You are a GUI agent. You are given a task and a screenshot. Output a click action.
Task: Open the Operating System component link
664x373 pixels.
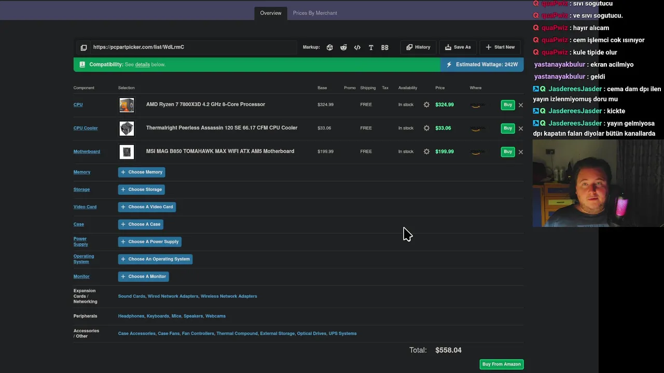84,259
